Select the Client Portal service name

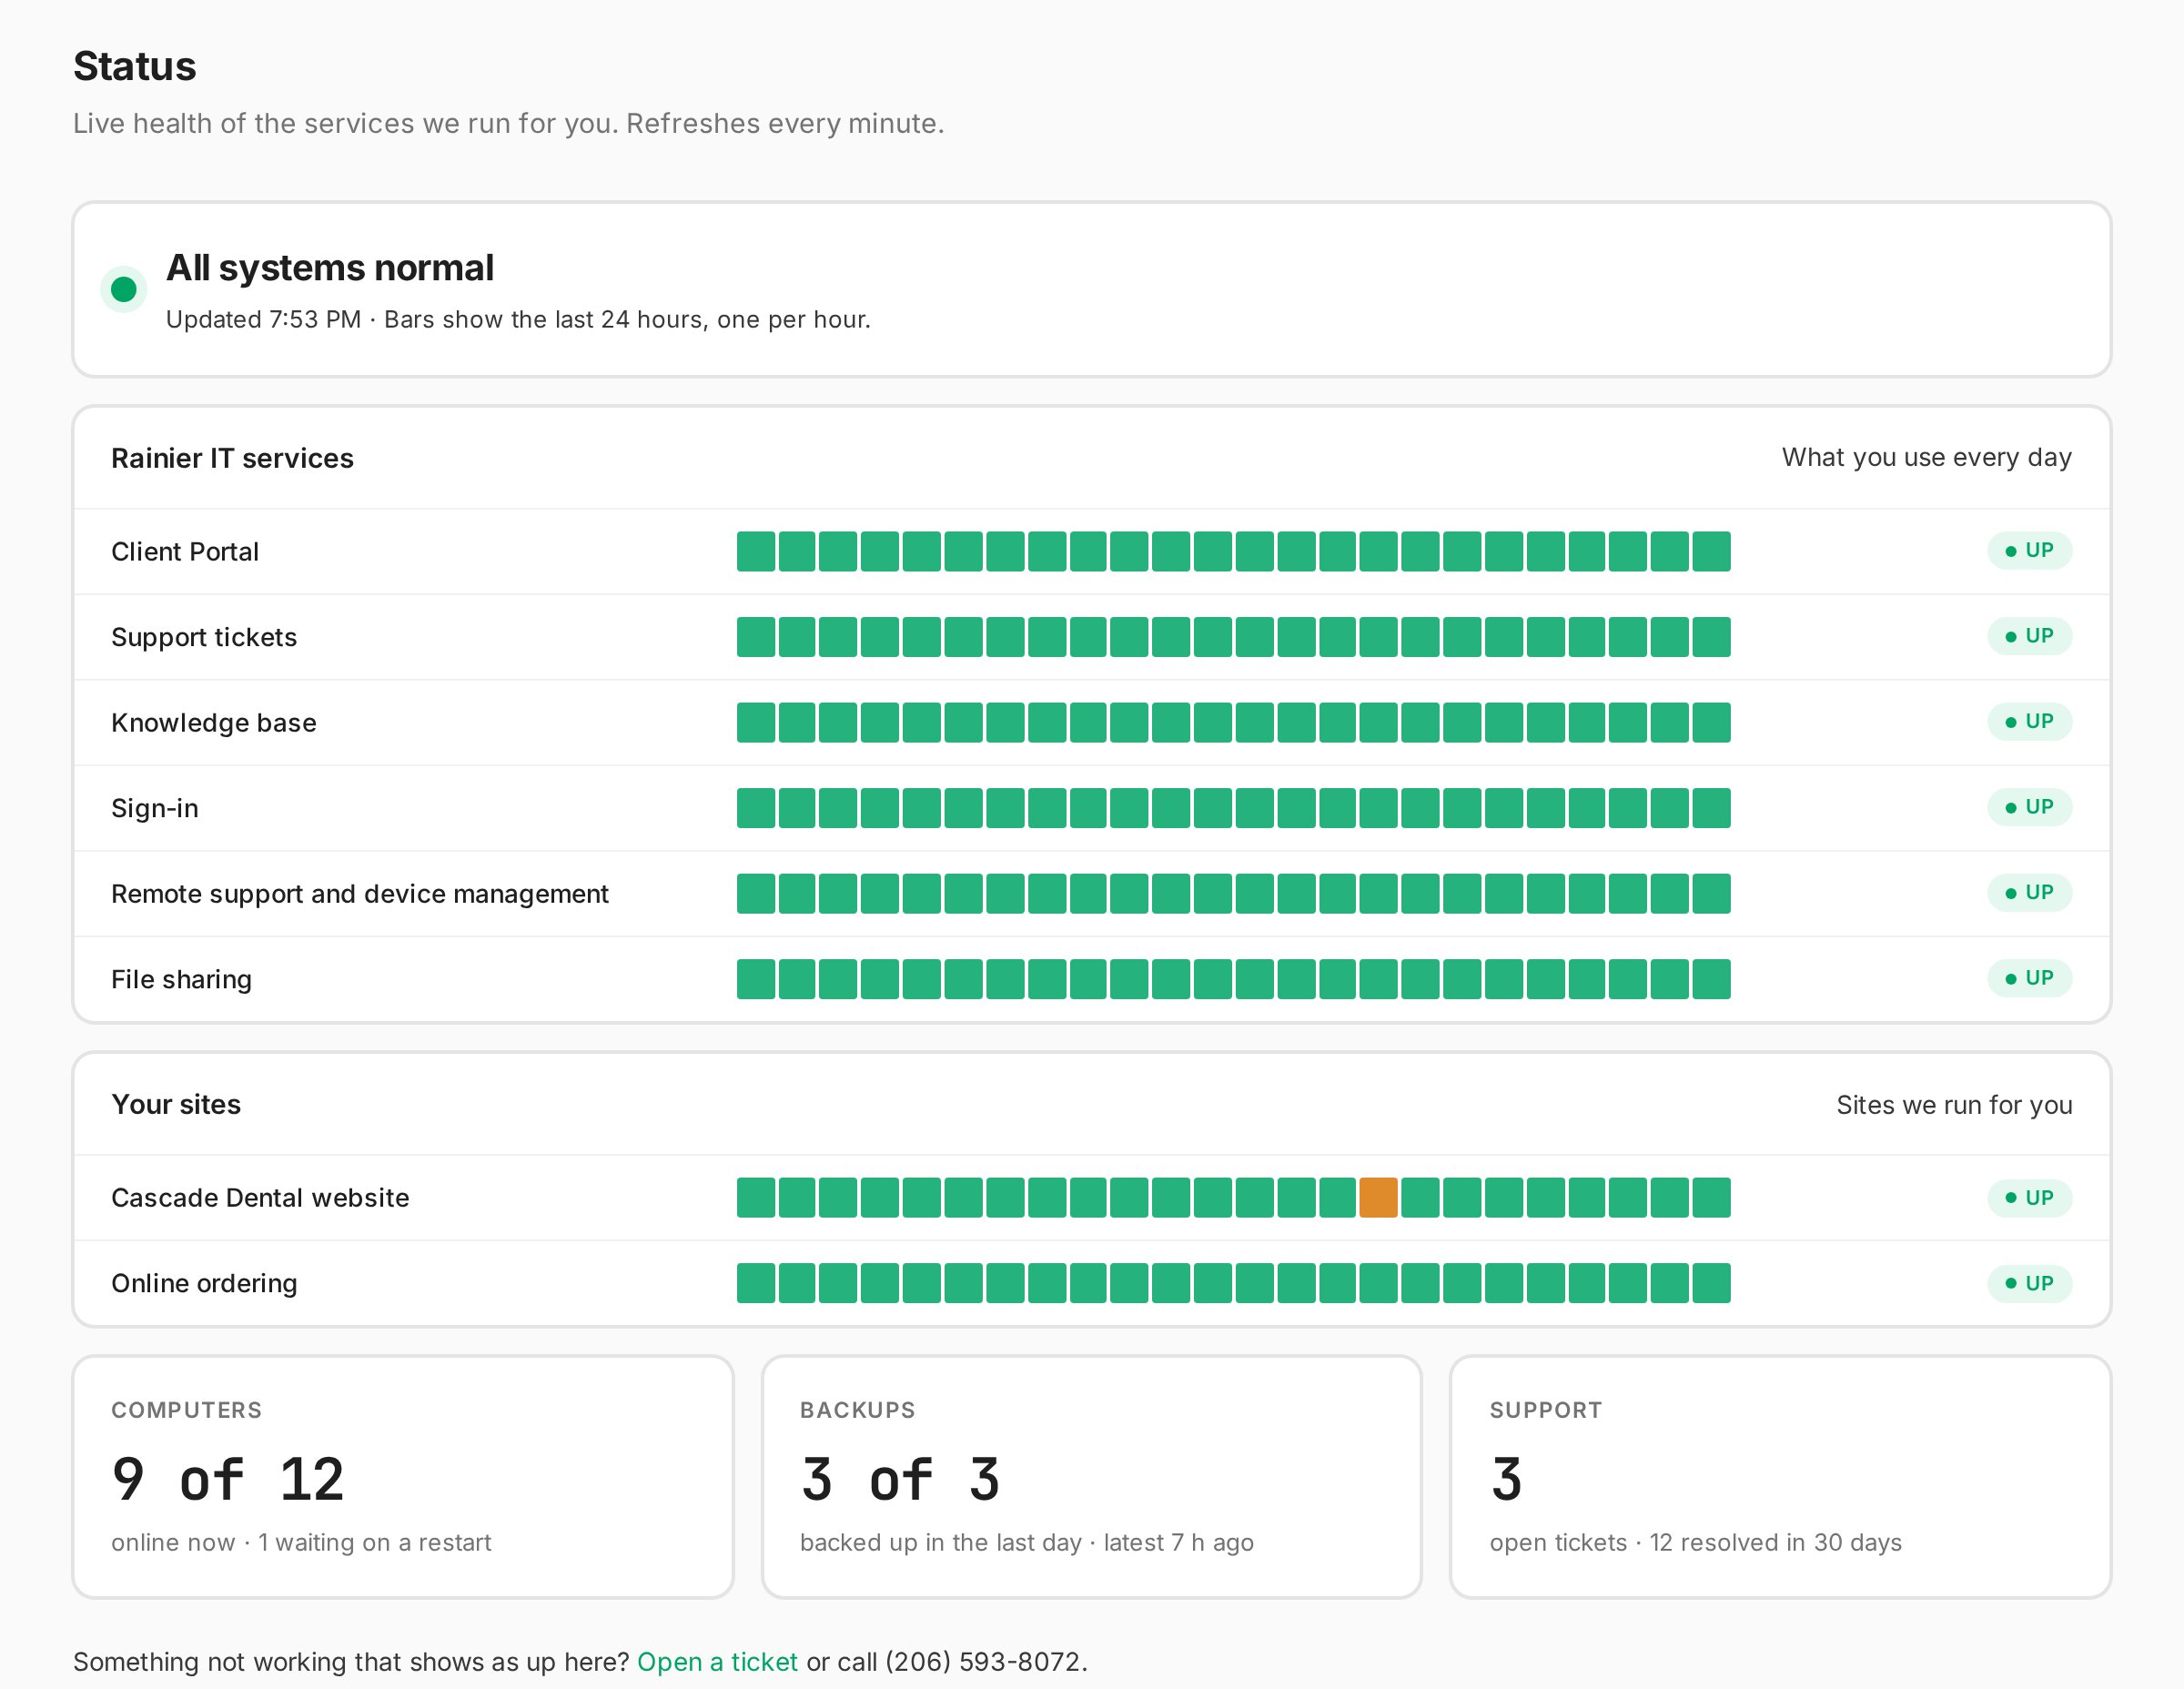coord(185,551)
